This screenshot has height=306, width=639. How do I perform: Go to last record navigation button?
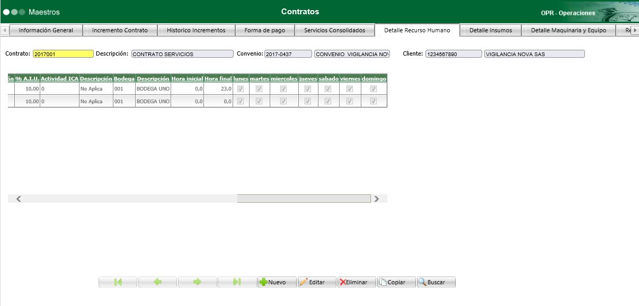237,282
